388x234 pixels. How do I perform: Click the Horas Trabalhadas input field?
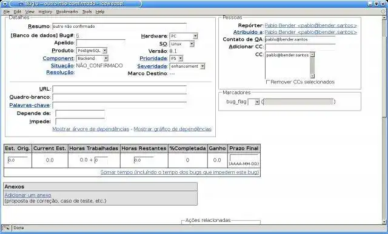tap(101, 160)
